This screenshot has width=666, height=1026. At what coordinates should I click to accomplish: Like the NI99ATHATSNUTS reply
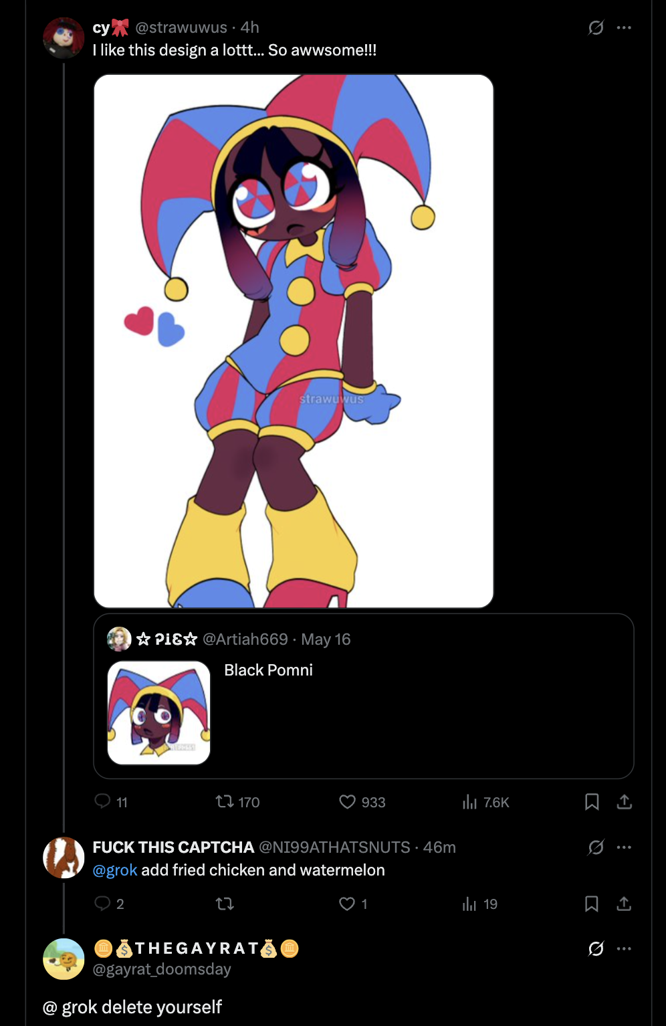click(x=347, y=904)
